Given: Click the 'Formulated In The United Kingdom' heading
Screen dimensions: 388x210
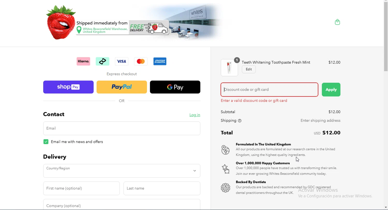Looking at the screenshot, I should click(263, 144).
